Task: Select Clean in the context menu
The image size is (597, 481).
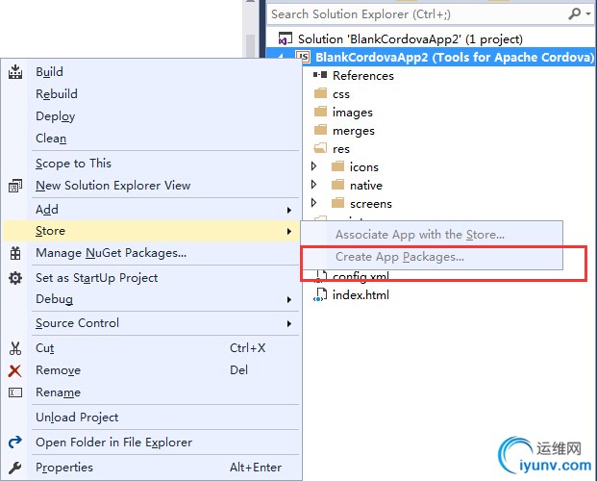Action: (x=152, y=138)
